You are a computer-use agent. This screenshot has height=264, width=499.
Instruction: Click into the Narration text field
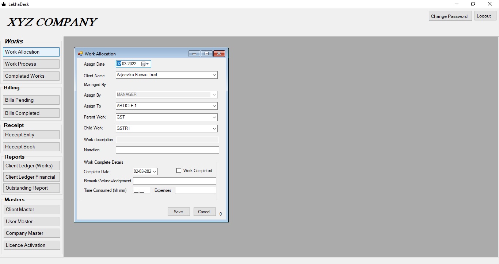pos(167,150)
